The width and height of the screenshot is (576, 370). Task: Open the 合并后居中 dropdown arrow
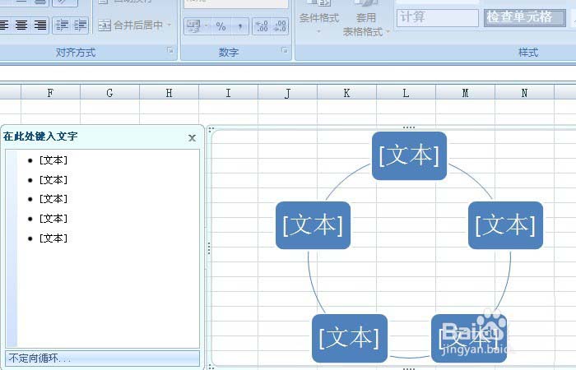170,25
